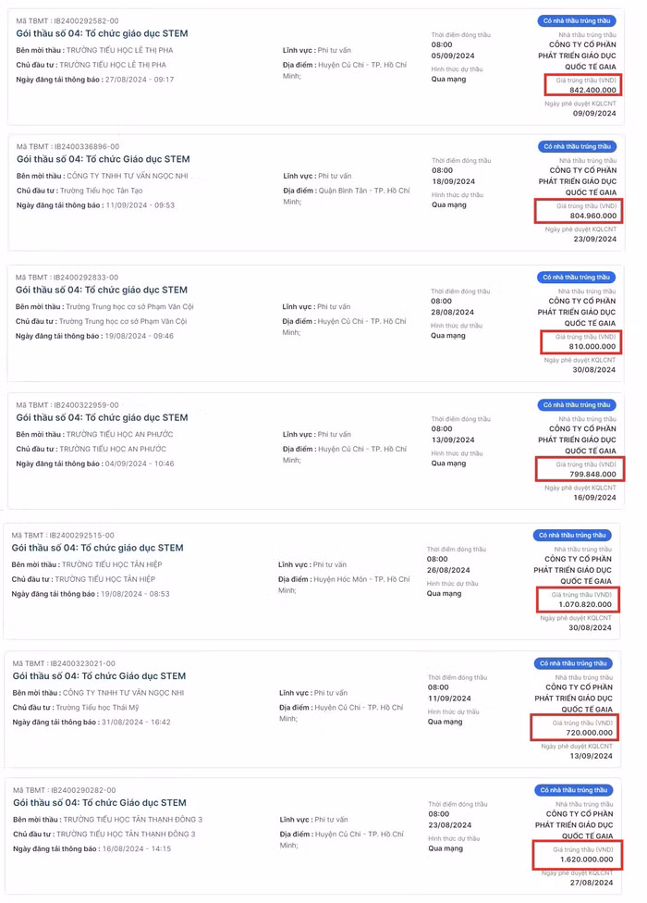Image resolution: width=647 pixels, height=903 pixels.
Task: Click tender code IB2400322959-00
Action: (x=86, y=405)
